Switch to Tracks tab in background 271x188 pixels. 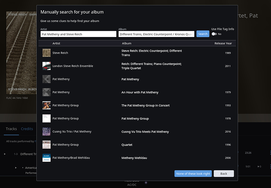coord(11,129)
